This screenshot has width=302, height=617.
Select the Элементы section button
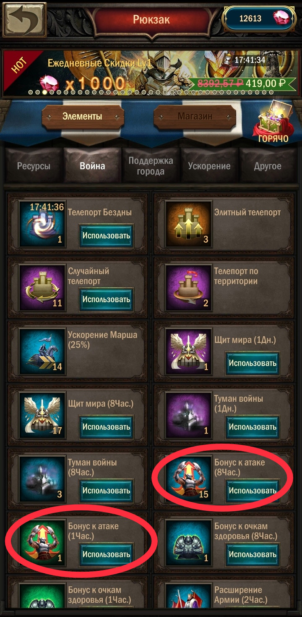tap(83, 116)
